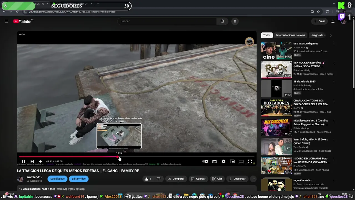The width and height of the screenshot is (355, 200).
Task: Open options for reguetón viejito playlist
Action: tap(334, 181)
